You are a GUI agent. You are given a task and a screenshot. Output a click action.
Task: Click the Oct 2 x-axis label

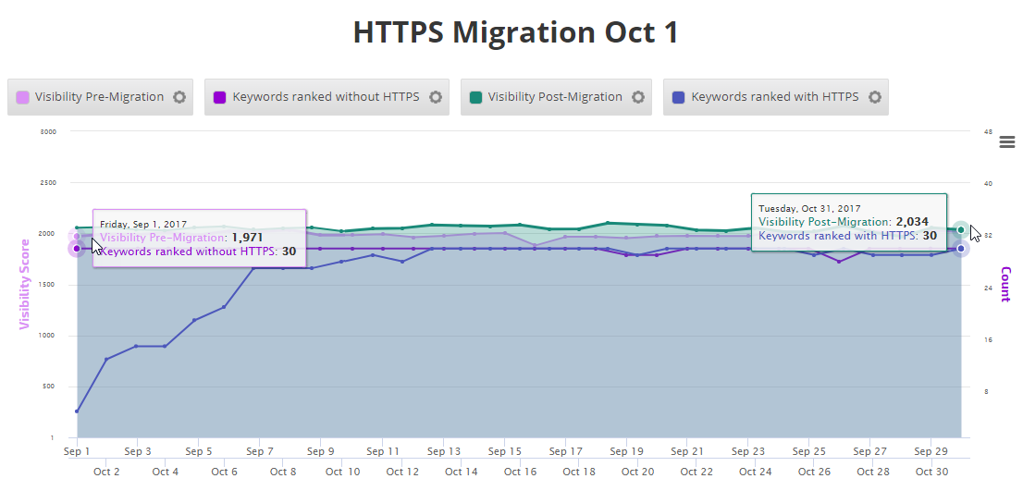(x=106, y=473)
